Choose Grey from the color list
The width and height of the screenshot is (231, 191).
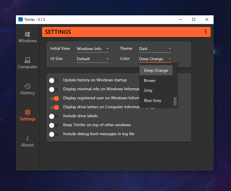[156, 90]
